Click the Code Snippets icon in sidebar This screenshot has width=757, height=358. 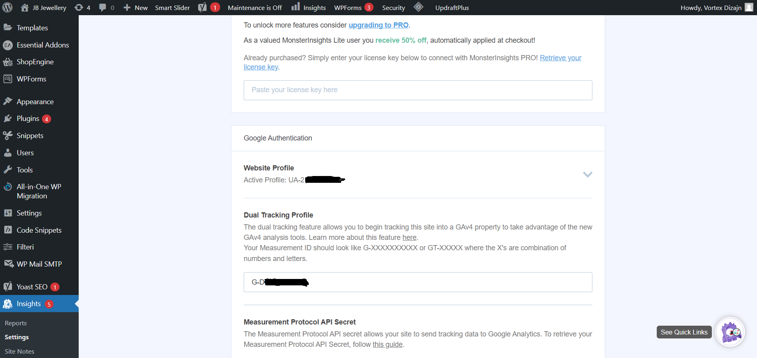pos(8,230)
